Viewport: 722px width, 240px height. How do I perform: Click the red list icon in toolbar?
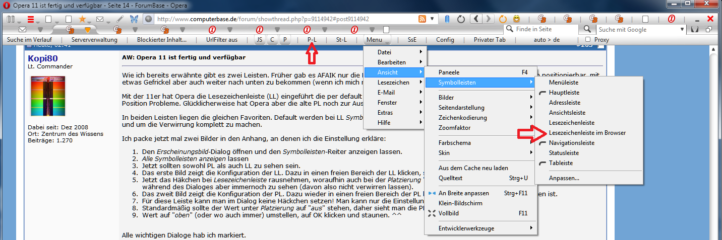tap(30, 19)
